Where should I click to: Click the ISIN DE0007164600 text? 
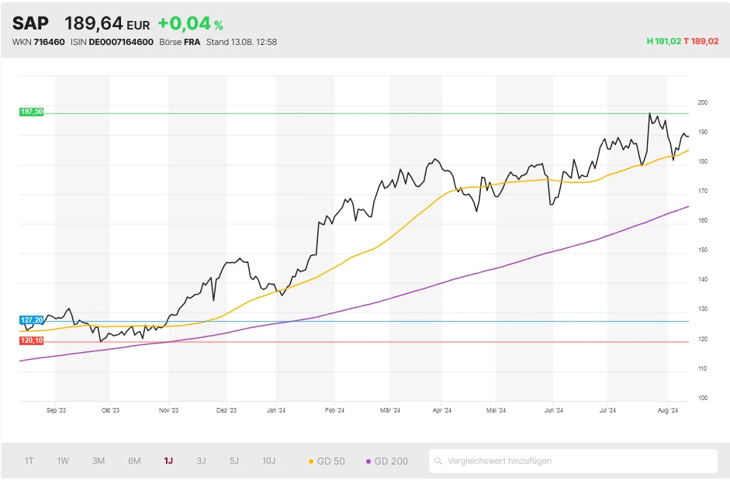(x=120, y=42)
